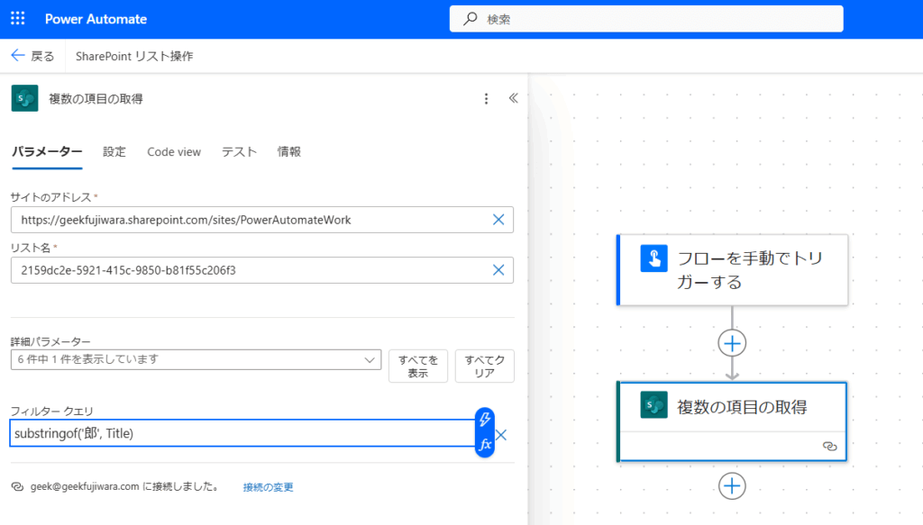This screenshot has width=923, height=525.
Task: Clear the site address value
Action: tap(498, 220)
